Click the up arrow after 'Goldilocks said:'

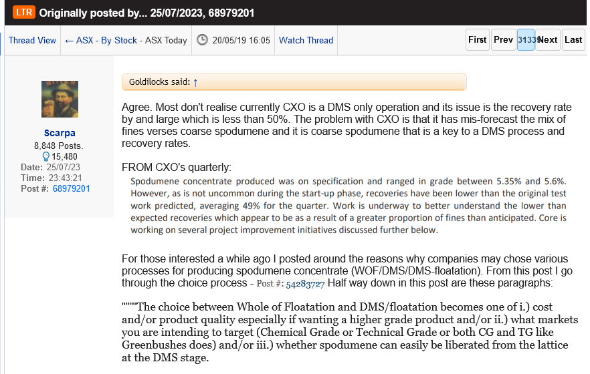195,82
